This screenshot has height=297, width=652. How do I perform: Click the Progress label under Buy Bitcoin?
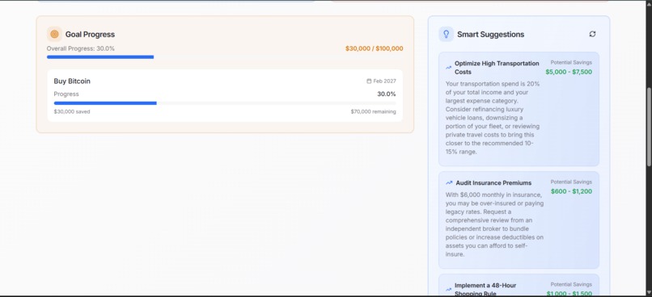point(66,94)
